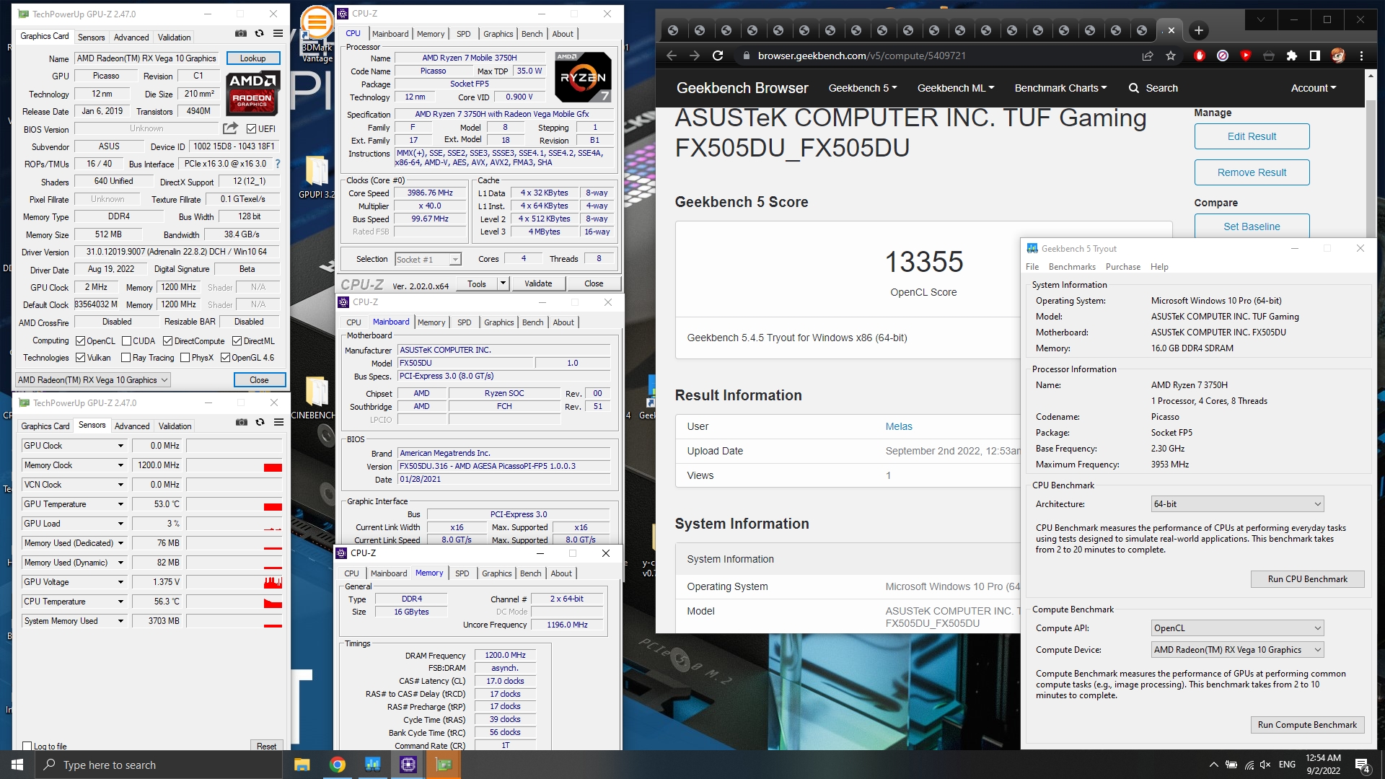Click Reset button in GPU-Z Sensors
This screenshot has height=779, width=1385.
pos(266,747)
